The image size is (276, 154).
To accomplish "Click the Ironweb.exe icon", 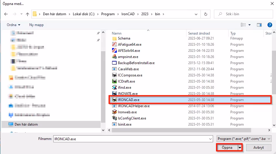I will [x=114, y=112].
